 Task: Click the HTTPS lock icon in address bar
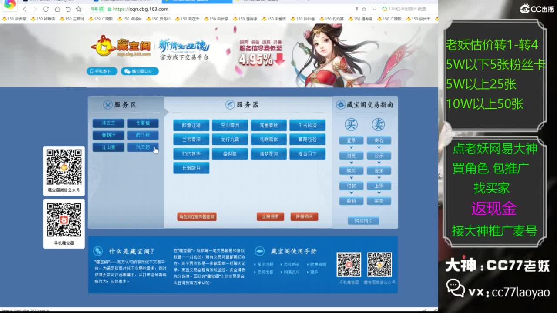click(x=109, y=9)
